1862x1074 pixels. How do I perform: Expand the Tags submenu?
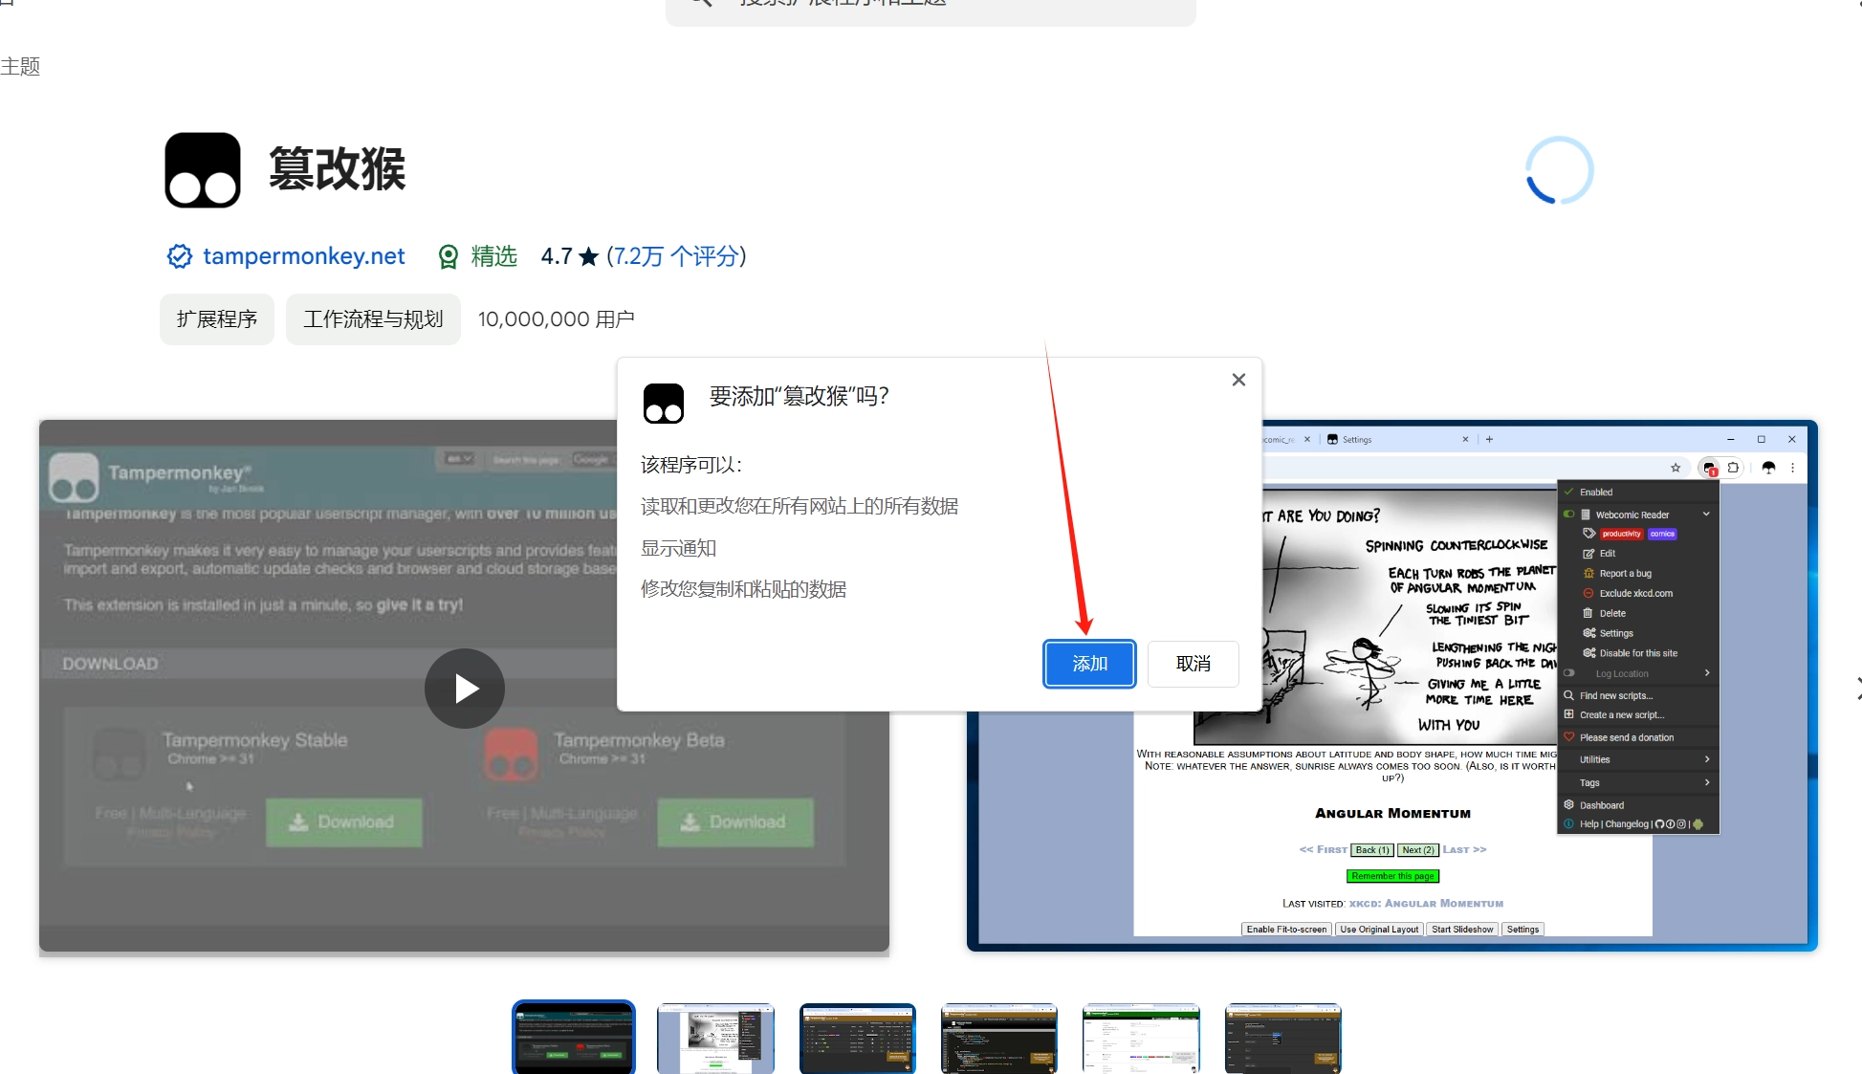tap(1639, 782)
